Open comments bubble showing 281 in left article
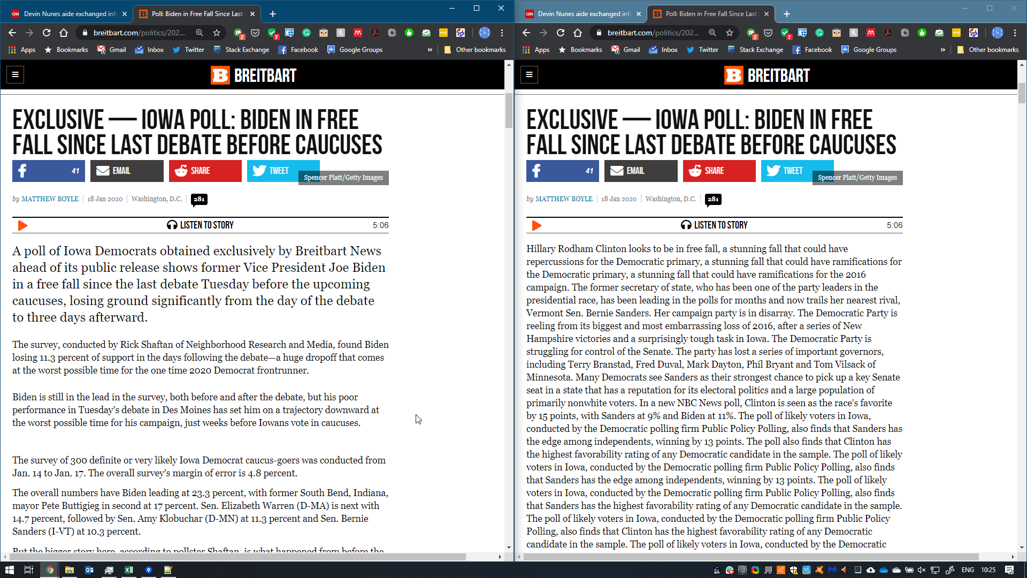This screenshot has width=1027, height=578. (x=199, y=199)
